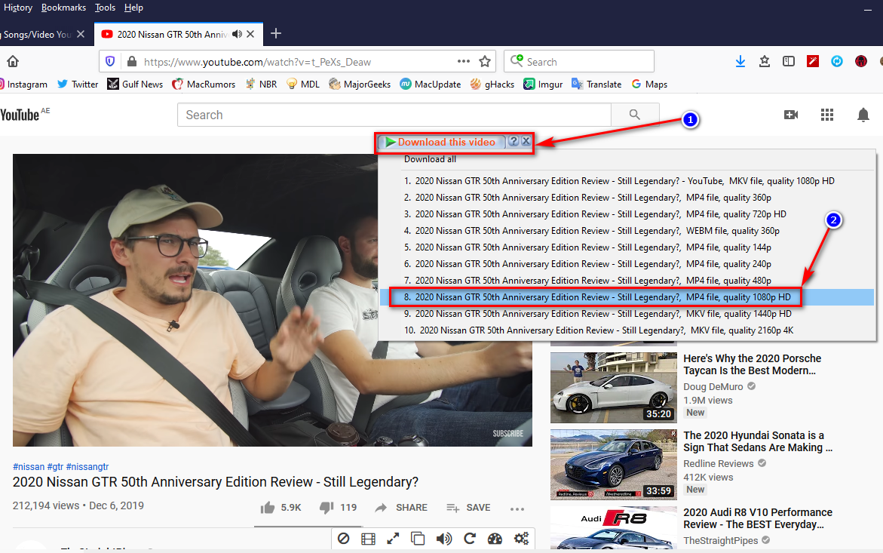Toggle the sidebar panel icon
This screenshot has height=553, width=883.
click(x=789, y=61)
